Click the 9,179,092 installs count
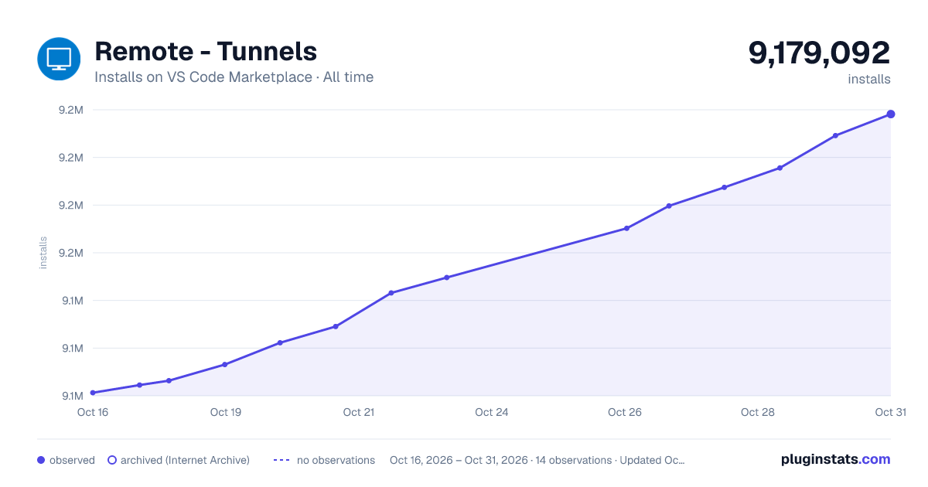Viewport: 928px width, 487px height. click(819, 53)
